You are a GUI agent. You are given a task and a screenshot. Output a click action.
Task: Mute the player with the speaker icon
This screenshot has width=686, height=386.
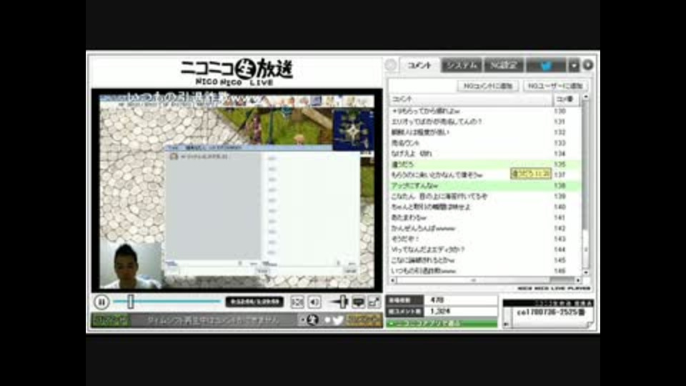pyautogui.click(x=314, y=302)
